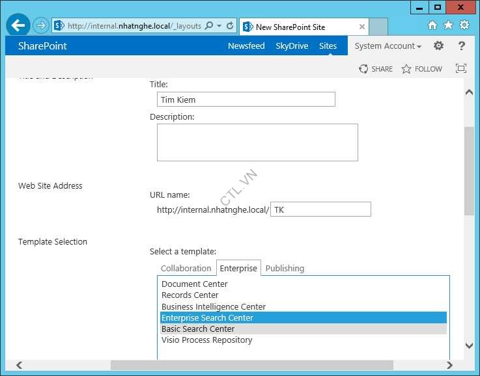Open the Newsfeed link
The height and width of the screenshot is (376, 480).
[246, 46]
